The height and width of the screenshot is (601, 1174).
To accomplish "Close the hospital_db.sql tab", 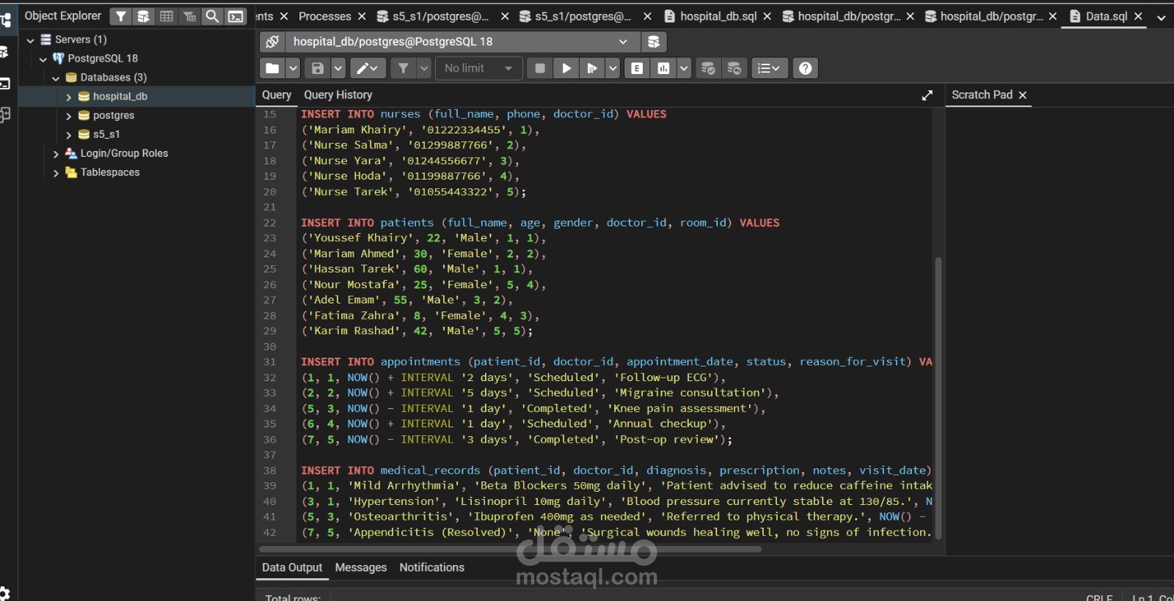I will click(767, 16).
